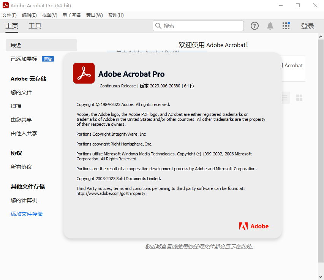
Task: Click the 'Adobe Acrobat Pro' dialog heading
Action: pos(131,74)
